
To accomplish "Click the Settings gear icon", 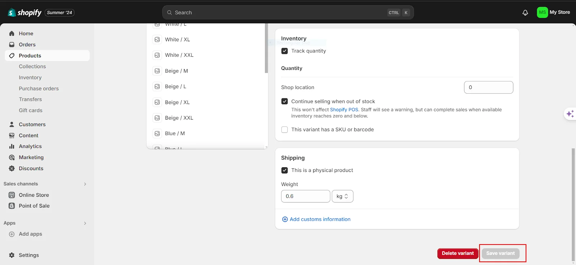I will tap(12, 255).
